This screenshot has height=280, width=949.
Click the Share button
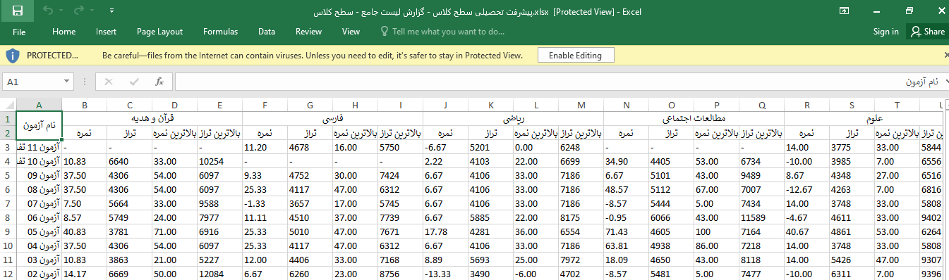coord(927,32)
